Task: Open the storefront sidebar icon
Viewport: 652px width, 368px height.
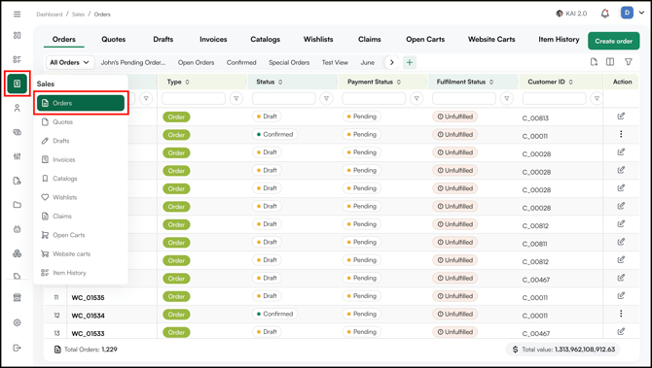Action: point(18,297)
